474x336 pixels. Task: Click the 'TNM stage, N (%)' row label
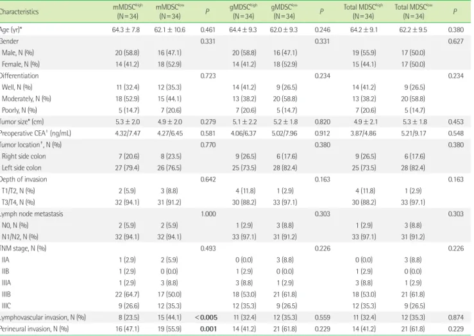23,248
